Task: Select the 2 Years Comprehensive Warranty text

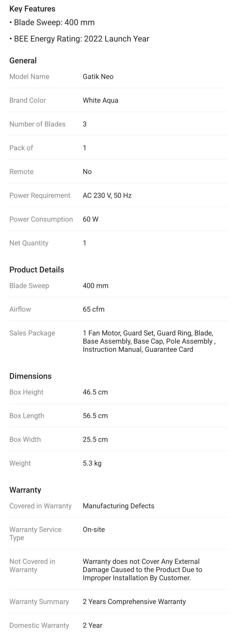Action: click(134, 602)
